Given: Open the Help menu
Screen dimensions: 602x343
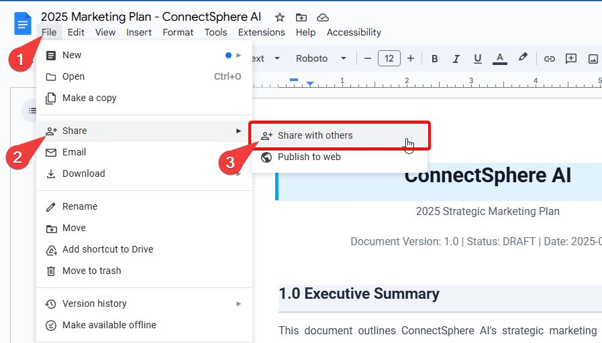Looking at the screenshot, I should pyautogui.click(x=305, y=32).
